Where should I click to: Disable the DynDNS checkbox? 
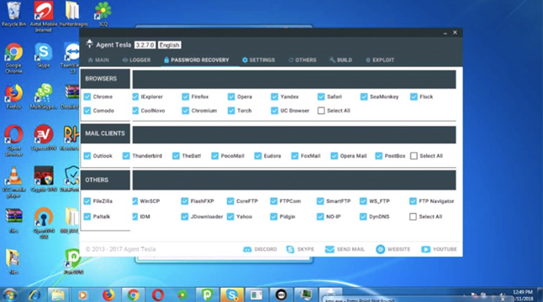pyautogui.click(x=363, y=216)
